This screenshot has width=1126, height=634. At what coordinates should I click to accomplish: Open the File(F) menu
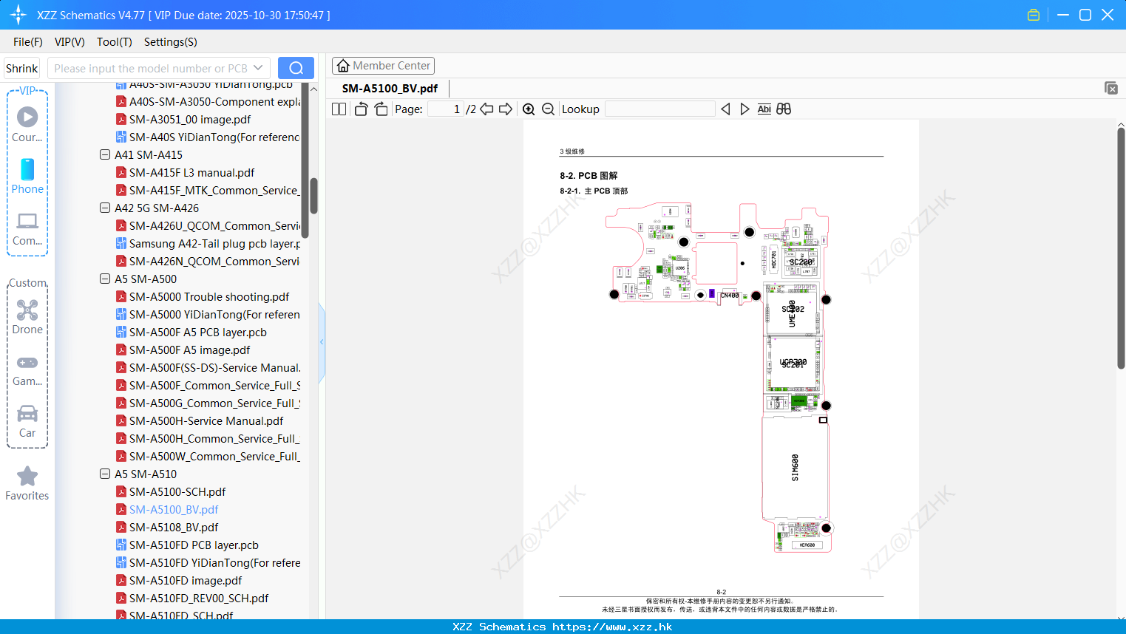click(28, 42)
